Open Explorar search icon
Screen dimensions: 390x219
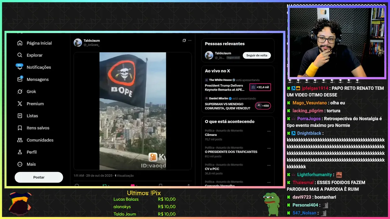pyautogui.click(x=20, y=55)
